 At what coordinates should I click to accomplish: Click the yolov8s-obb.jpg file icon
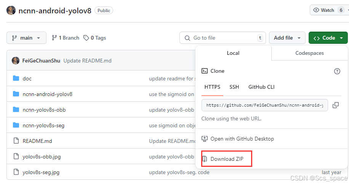16,157
